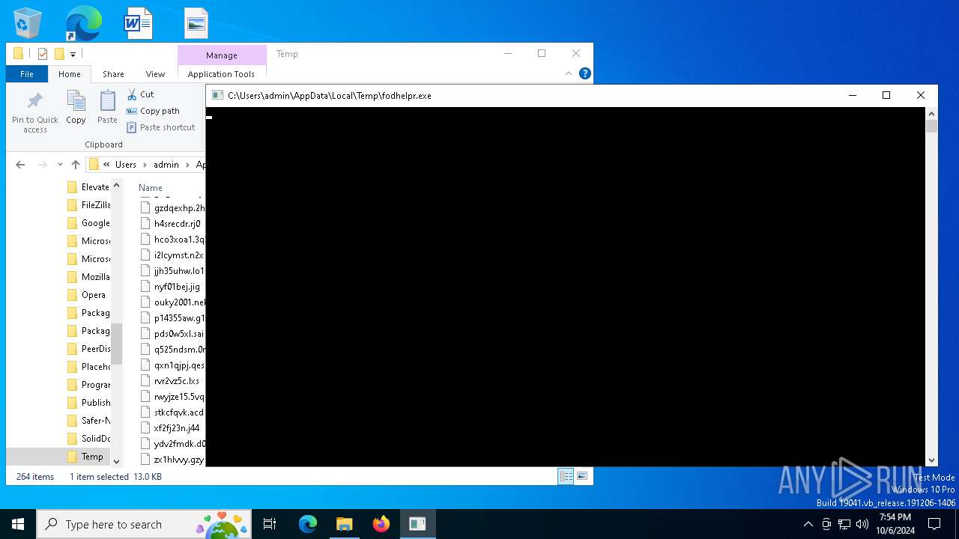Select the Temp folder in navigation tree

click(92, 457)
